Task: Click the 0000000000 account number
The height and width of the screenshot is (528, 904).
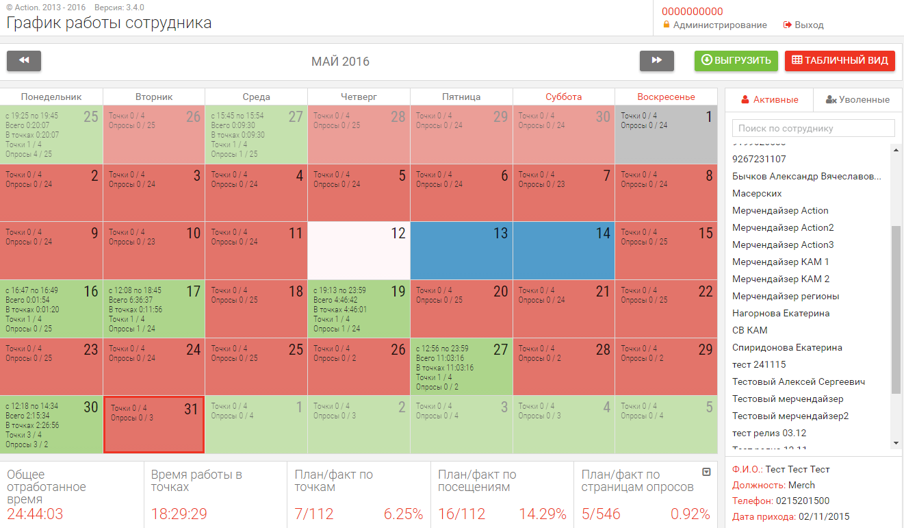Action: click(692, 11)
